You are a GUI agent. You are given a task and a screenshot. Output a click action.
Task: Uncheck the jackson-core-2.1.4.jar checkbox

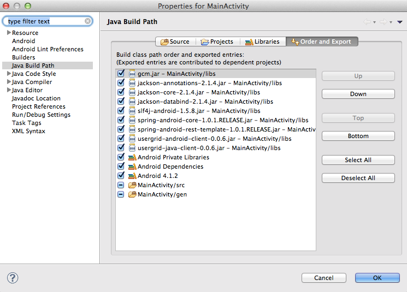121,92
